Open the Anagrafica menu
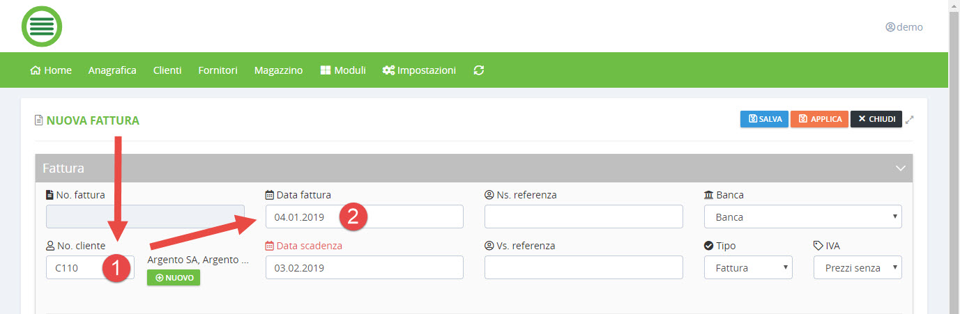960x314 pixels. pos(112,70)
